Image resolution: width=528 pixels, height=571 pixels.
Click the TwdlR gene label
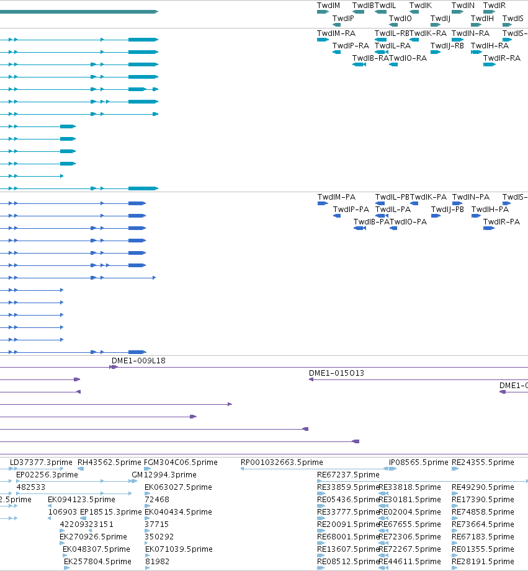494,6
